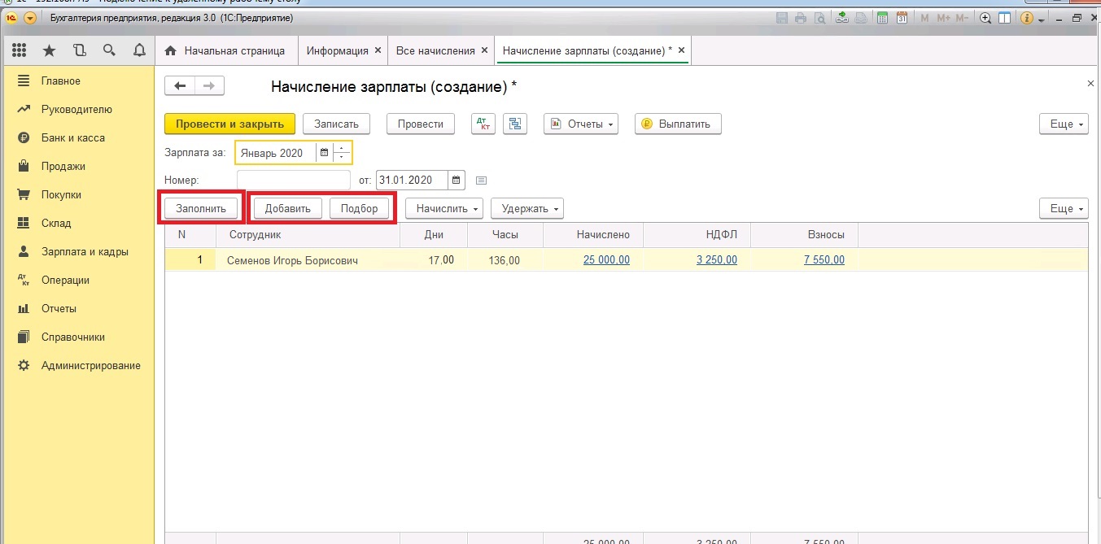Open calendar icon for document date field
This screenshot has height=544, width=1101.
[457, 180]
